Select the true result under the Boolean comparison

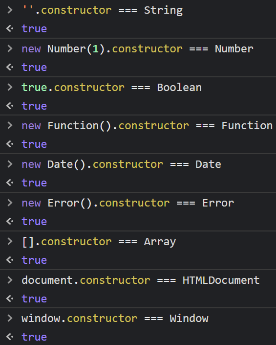pyautogui.click(x=34, y=106)
